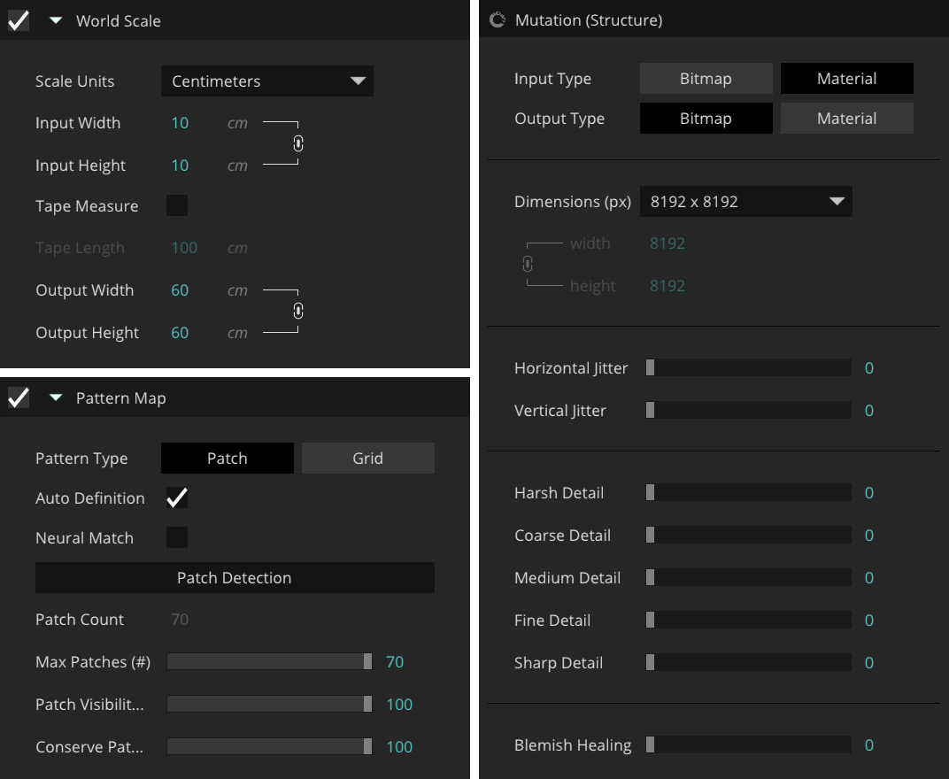Open the Scale Units dropdown
Viewport: 949px width, 779px height.
tap(267, 81)
